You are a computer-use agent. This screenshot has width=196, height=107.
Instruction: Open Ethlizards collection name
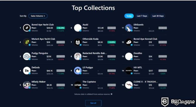click(x=139, y=25)
